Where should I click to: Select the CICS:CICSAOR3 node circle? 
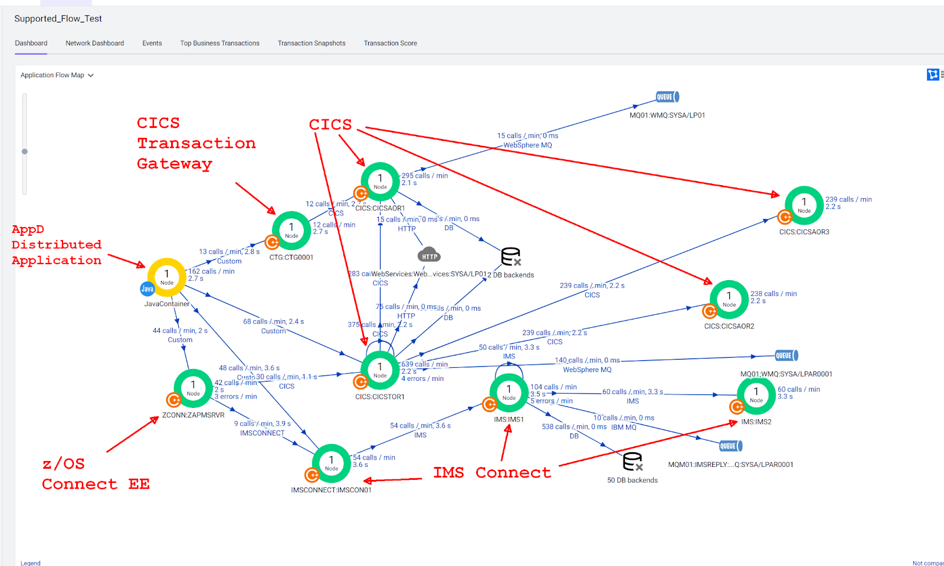(804, 205)
